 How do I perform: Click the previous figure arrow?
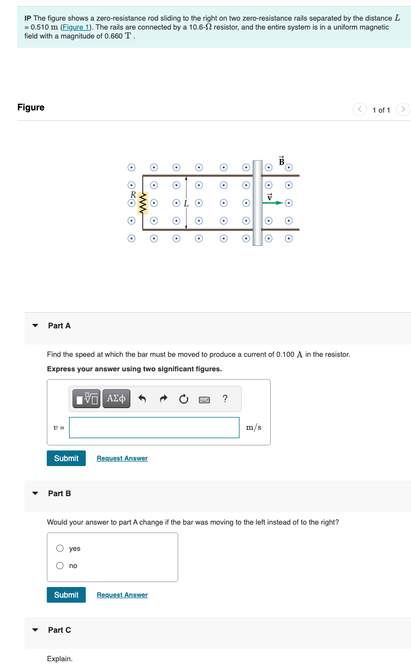click(x=359, y=109)
